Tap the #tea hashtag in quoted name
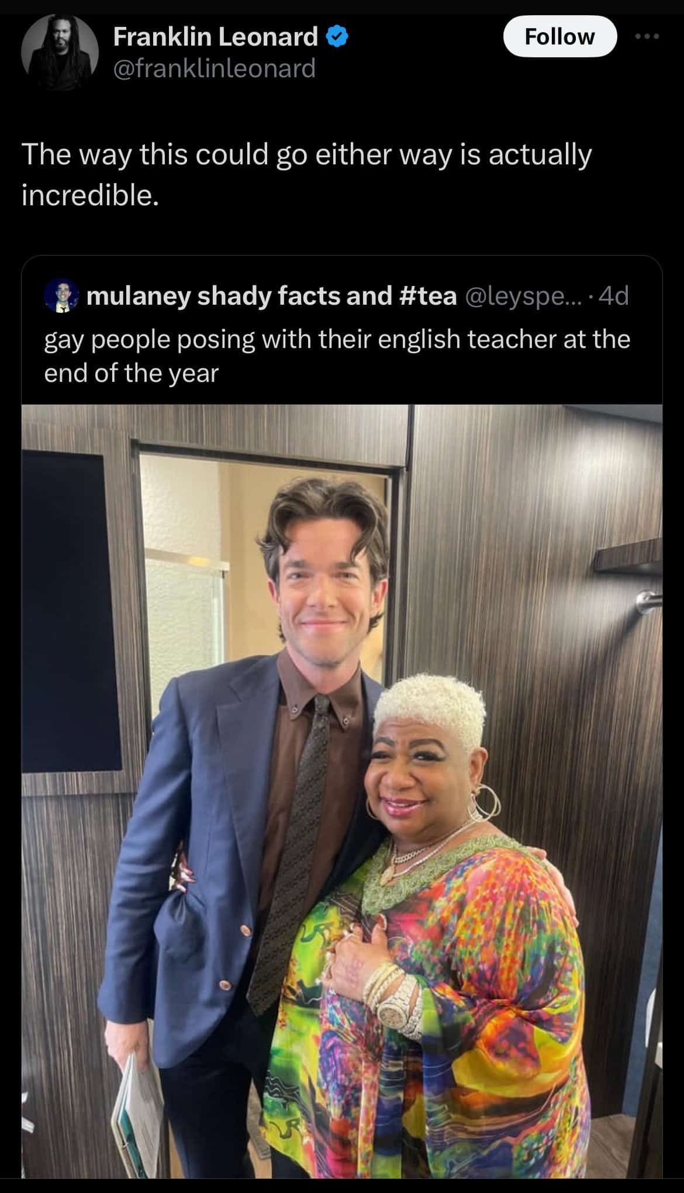This screenshot has height=1193, width=684. 427,296
